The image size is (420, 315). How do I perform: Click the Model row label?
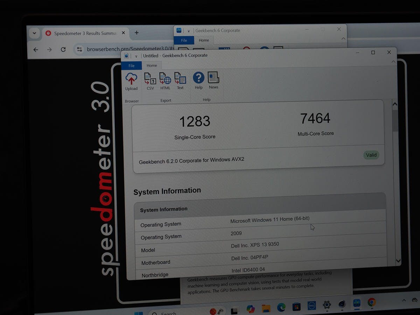point(148,250)
